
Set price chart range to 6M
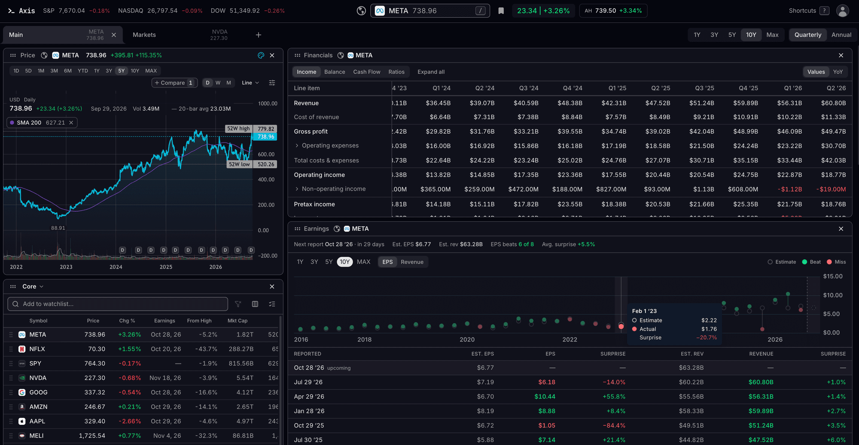(x=68, y=71)
